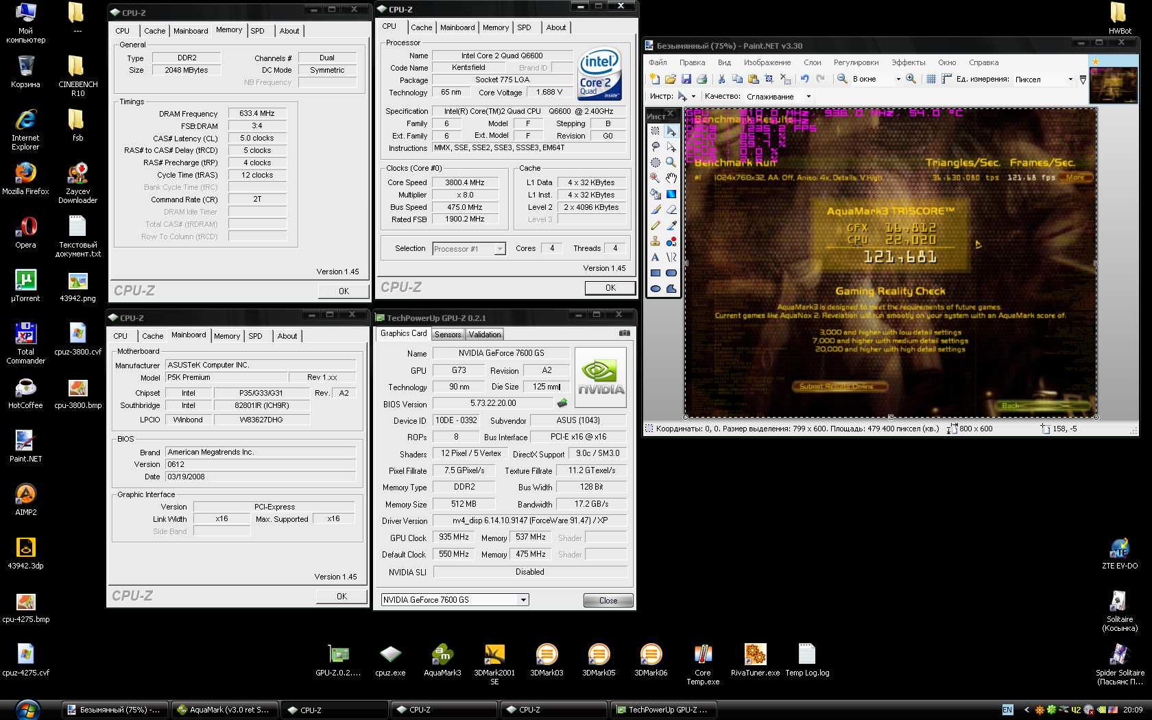Image resolution: width=1152 pixels, height=720 pixels.
Task: Click the Close button in GPU-Z
Action: (x=608, y=601)
